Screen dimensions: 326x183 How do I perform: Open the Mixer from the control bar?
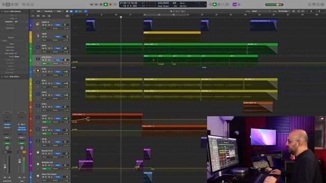click(x=28, y=5)
